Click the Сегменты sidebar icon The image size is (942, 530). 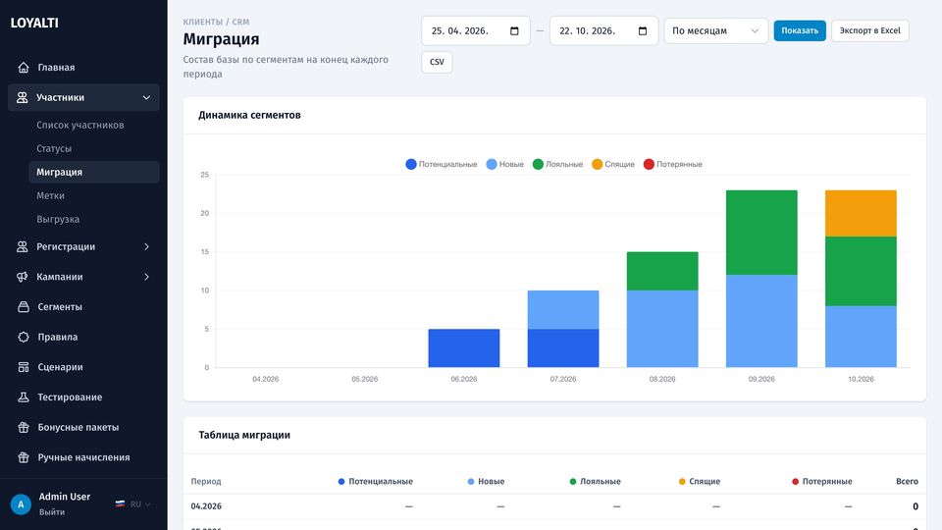(24, 306)
